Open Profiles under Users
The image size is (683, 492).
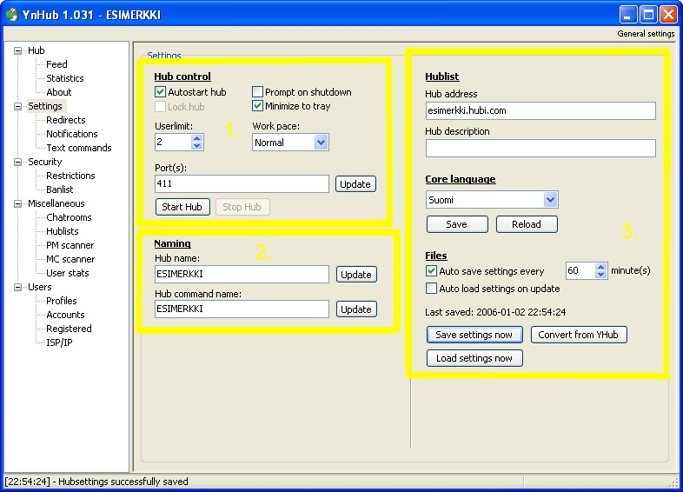[x=62, y=301]
